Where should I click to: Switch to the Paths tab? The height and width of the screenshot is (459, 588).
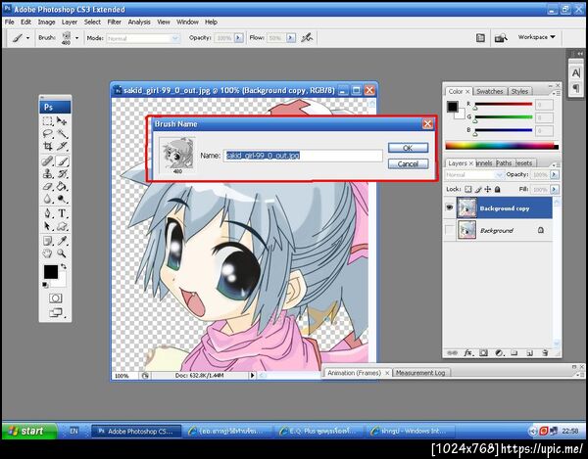point(504,163)
